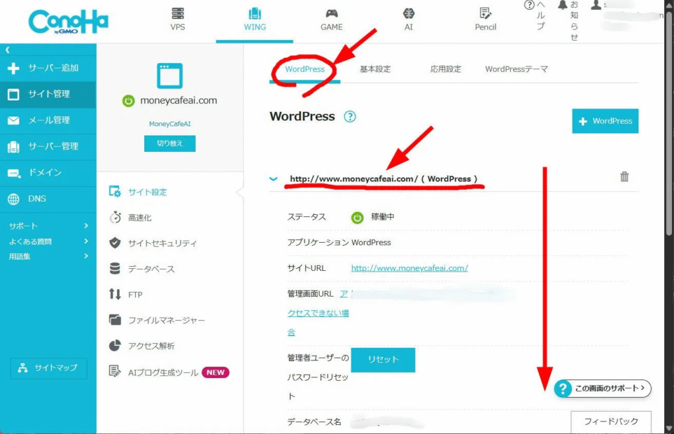Viewport: 674px width, 434px height.
Task: Open the Pencil service tab
Action: coord(485,20)
